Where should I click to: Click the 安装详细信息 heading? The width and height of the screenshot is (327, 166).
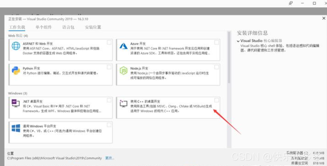(253, 33)
